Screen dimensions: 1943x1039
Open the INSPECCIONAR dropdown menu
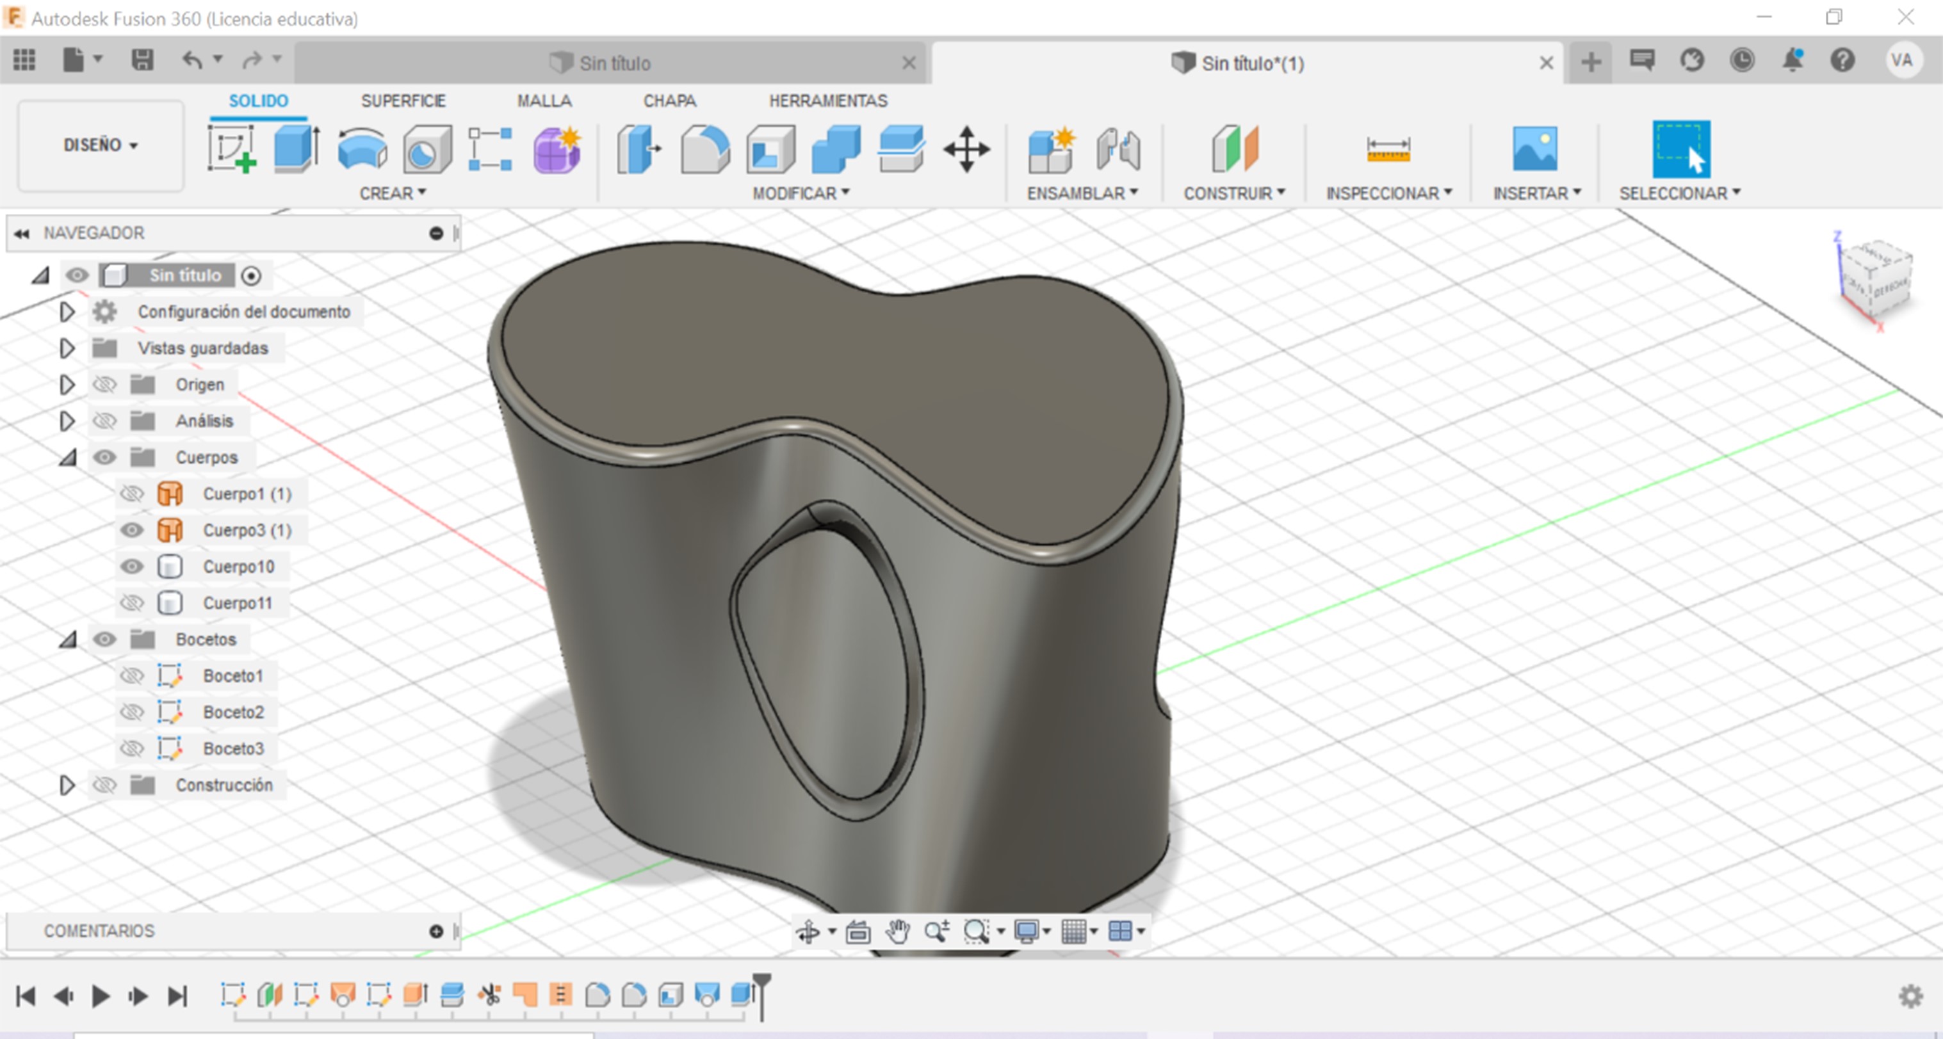pos(1389,193)
